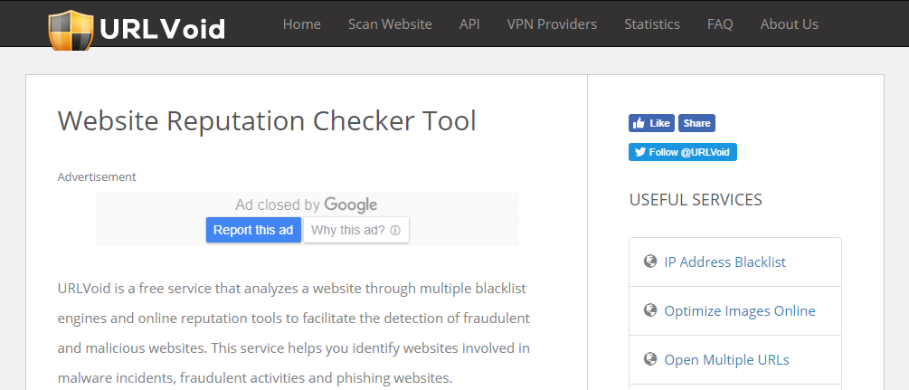The image size is (909, 390).
Task: Follow the Open Multiple URLs link
Action: pyautogui.click(x=726, y=360)
